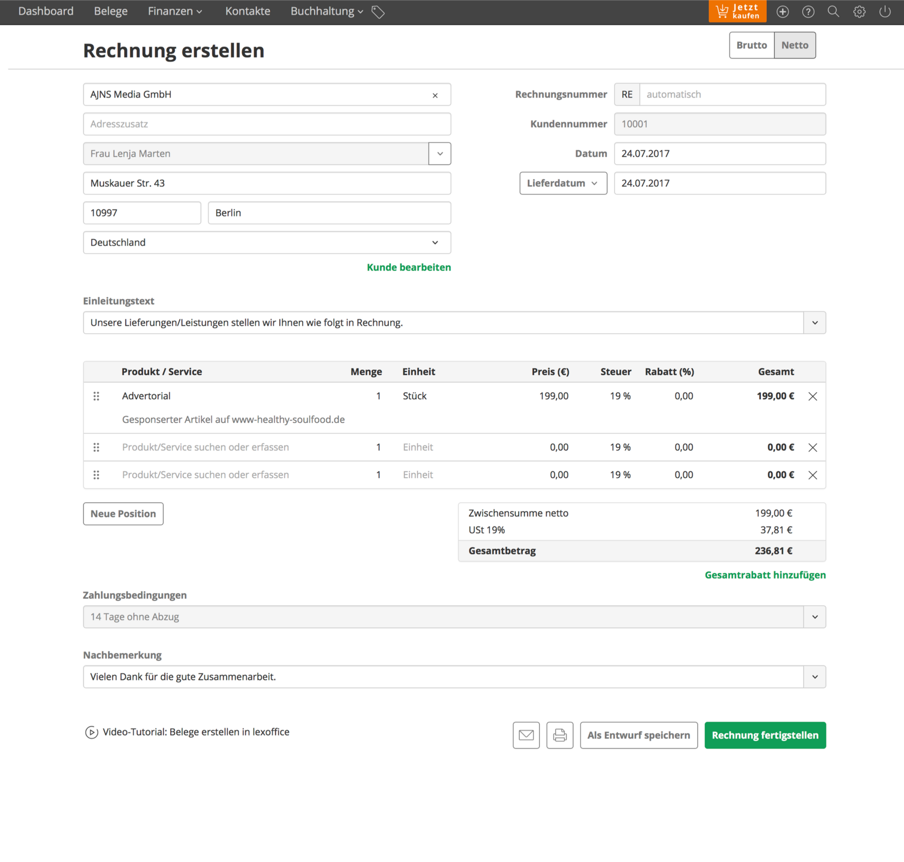Image resolution: width=904 pixels, height=862 pixels.
Task: Open the Finanzen menu
Action: 175,11
